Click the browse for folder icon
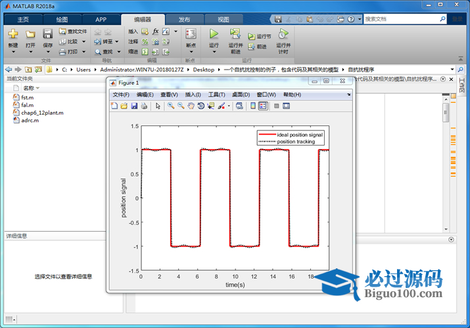The width and height of the screenshot is (470, 328). [x=38, y=70]
